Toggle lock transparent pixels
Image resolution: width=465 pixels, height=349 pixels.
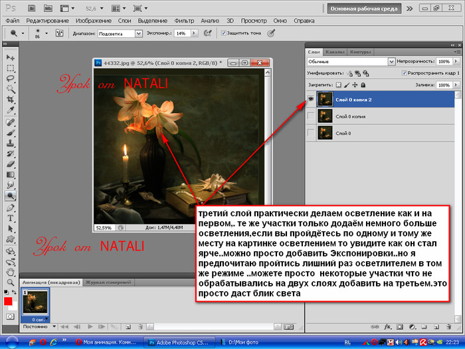pos(338,85)
